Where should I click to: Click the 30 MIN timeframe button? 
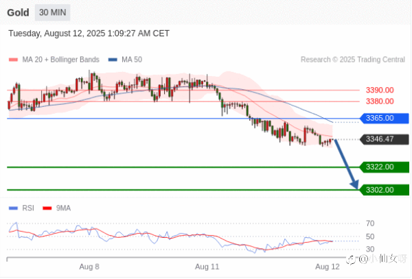point(53,12)
